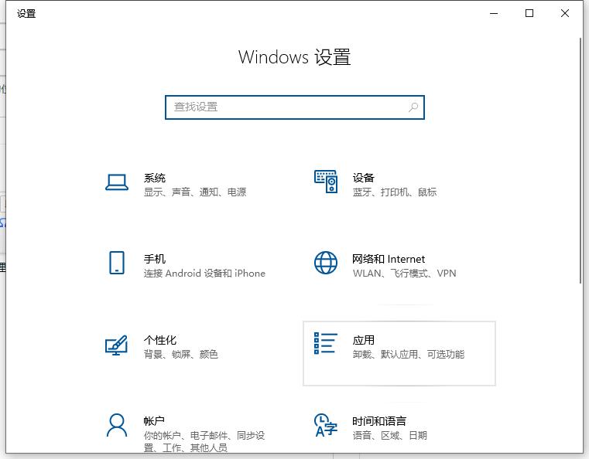Open the 应用 settings category
Image resolution: width=589 pixels, height=459 pixels.
pyautogui.click(x=399, y=353)
